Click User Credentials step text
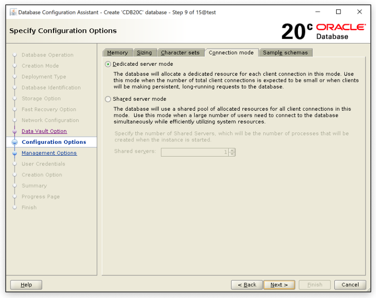This screenshot has height=298, width=376. [44, 164]
